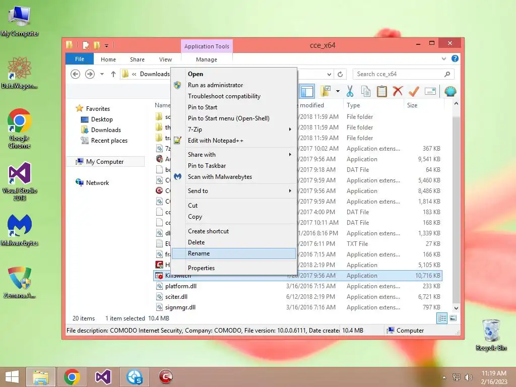The width and height of the screenshot is (516, 387).
Task: Switch to the Share ribbon tab
Action: (x=137, y=59)
